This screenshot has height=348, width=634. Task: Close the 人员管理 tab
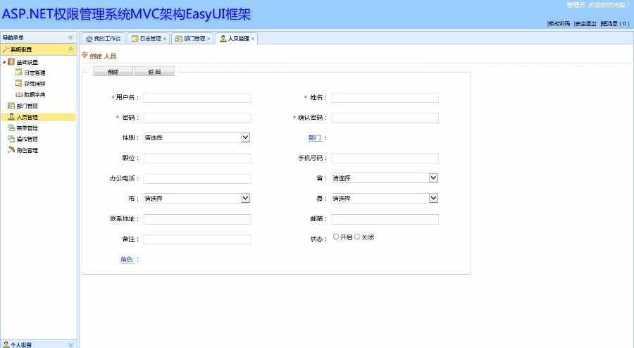pyautogui.click(x=253, y=39)
